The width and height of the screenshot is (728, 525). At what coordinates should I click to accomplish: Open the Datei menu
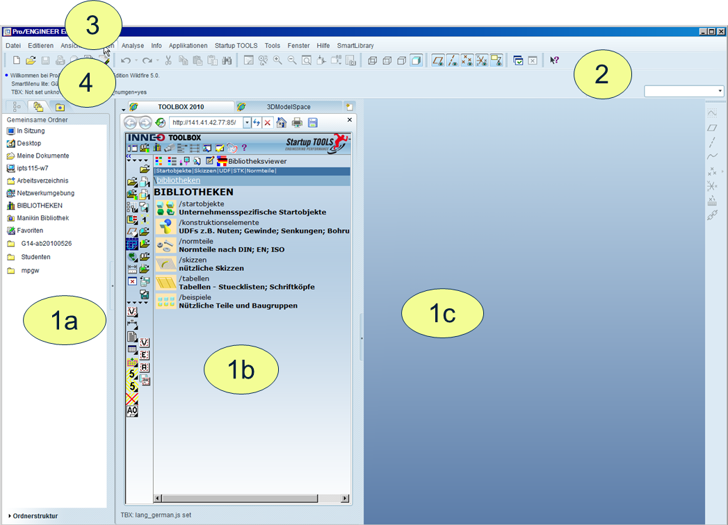(13, 45)
